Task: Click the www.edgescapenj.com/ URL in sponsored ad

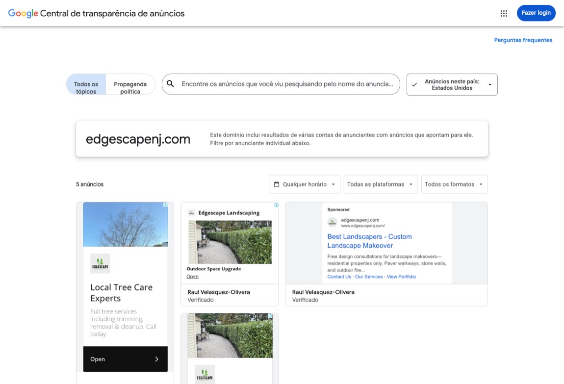Action: [x=363, y=226]
